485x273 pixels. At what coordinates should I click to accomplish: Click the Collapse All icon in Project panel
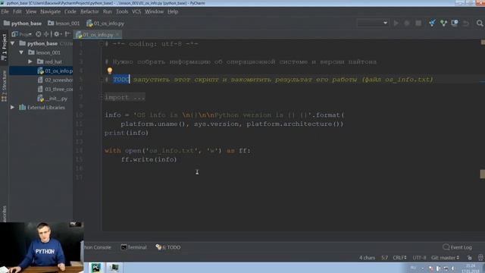[46, 34]
